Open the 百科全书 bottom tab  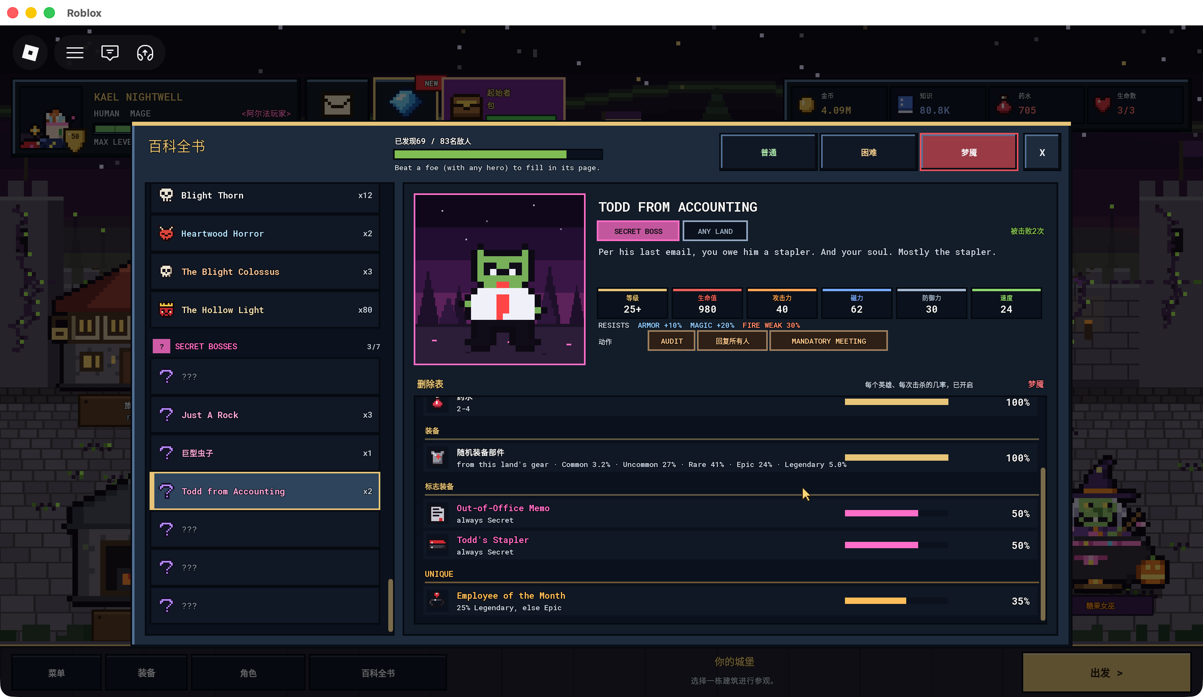(378, 673)
